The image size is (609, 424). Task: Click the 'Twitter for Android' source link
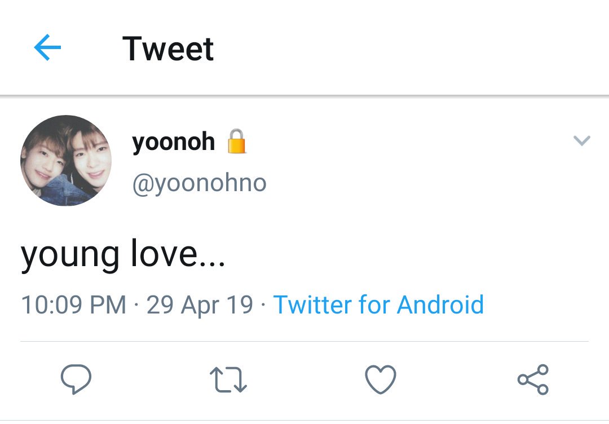point(379,304)
